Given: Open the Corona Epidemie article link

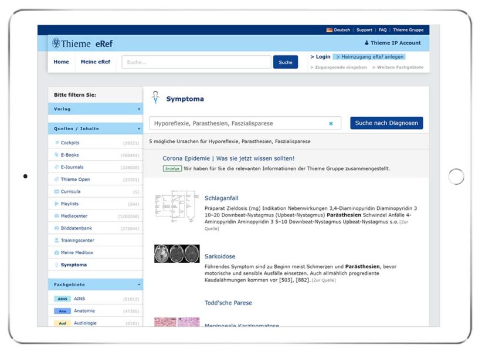Looking at the screenshot, I should point(229,158).
